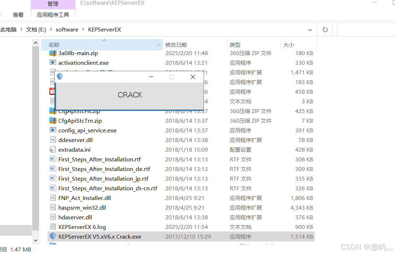The image size is (395, 254).
Task: Open the 应用程序工具 ribbon tab
Action: (x=53, y=15)
